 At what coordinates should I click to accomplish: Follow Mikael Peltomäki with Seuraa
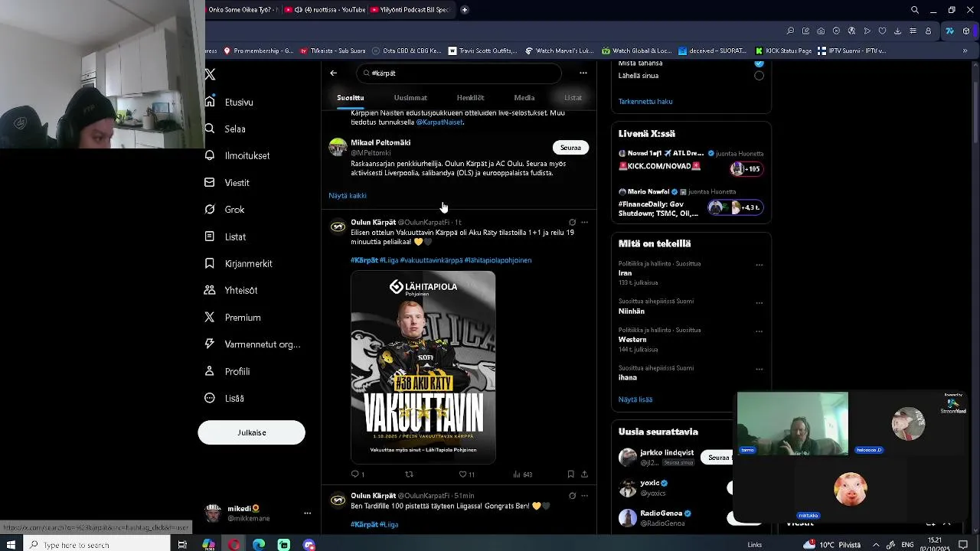(570, 148)
